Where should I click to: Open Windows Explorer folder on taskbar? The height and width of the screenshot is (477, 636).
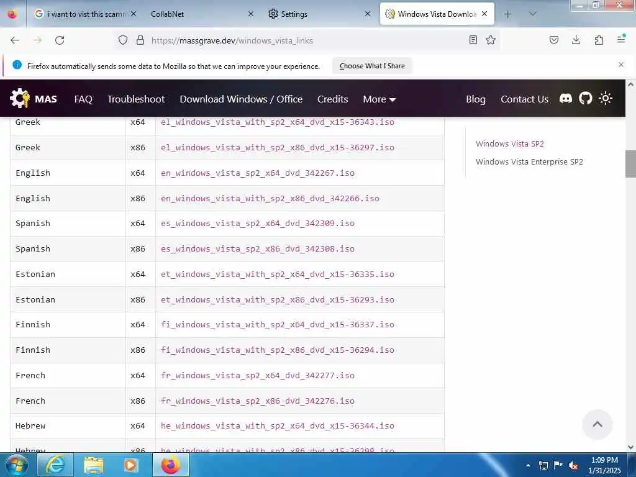94,465
